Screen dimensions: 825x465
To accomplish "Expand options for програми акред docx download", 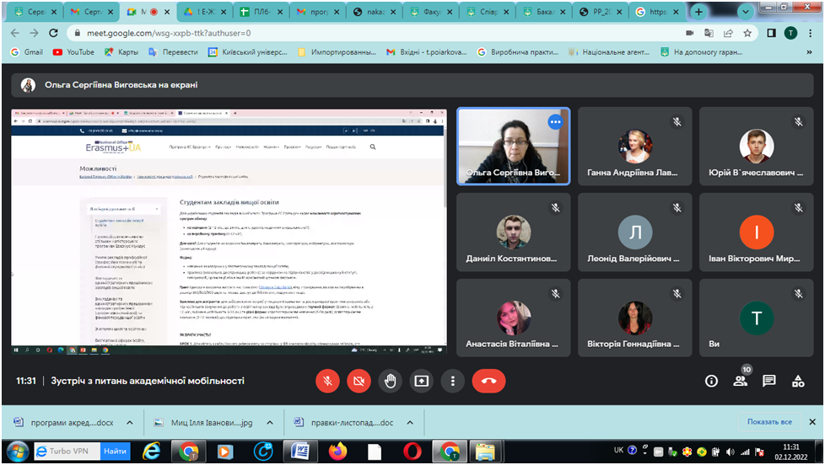I will (x=130, y=422).
